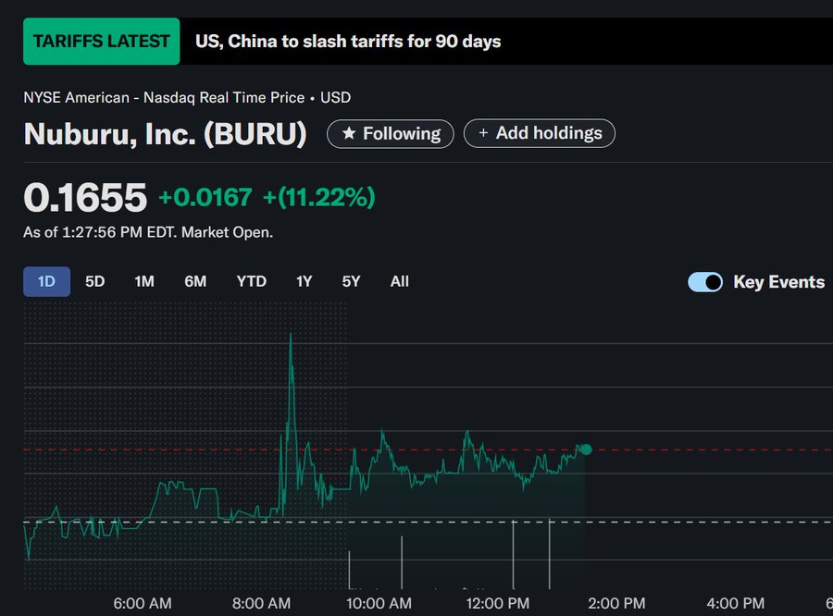Image resolution: width=833 pixels, height=616 pixels.
Task: Click the 10:00 AM time axis label
Action: point(379,604)
